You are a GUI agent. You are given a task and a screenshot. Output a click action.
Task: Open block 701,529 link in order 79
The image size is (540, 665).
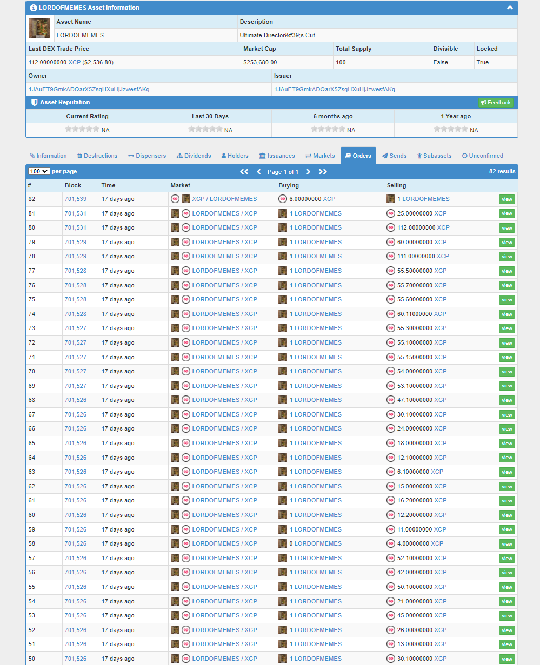coord(76,242)
